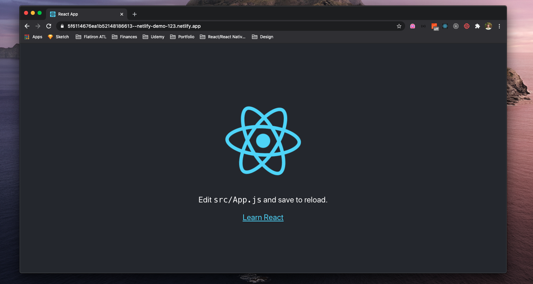Expand the Flatiron ATL bookmark folder
The height and width of the screenshot is (284, 533).
pyautogui.click(x=91, y=37)
